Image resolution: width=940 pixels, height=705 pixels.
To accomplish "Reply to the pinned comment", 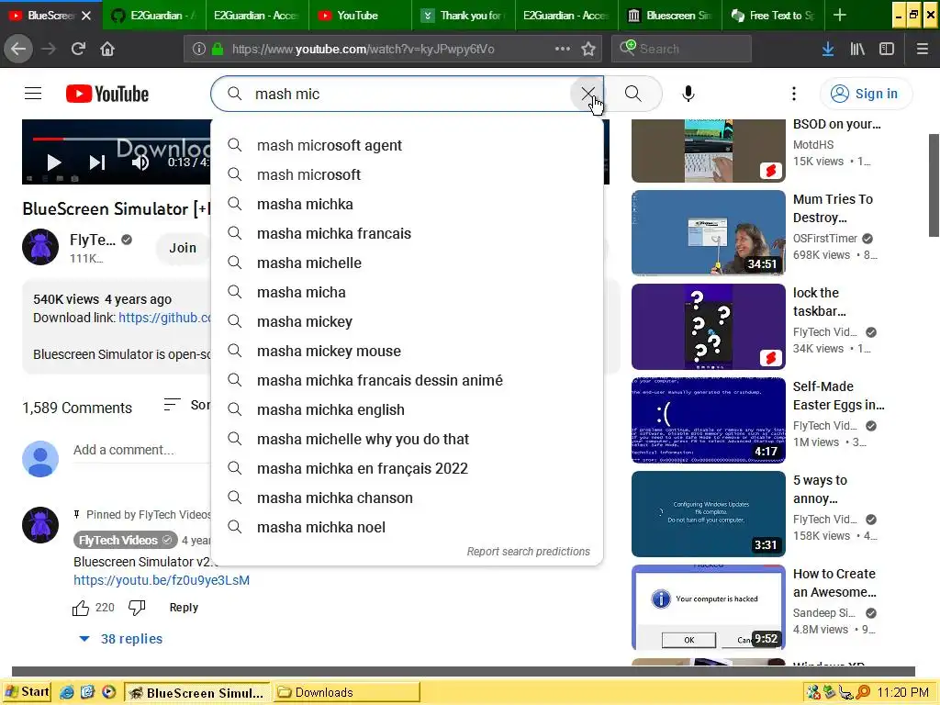I will pyautogui.click(x=184, y=608).
